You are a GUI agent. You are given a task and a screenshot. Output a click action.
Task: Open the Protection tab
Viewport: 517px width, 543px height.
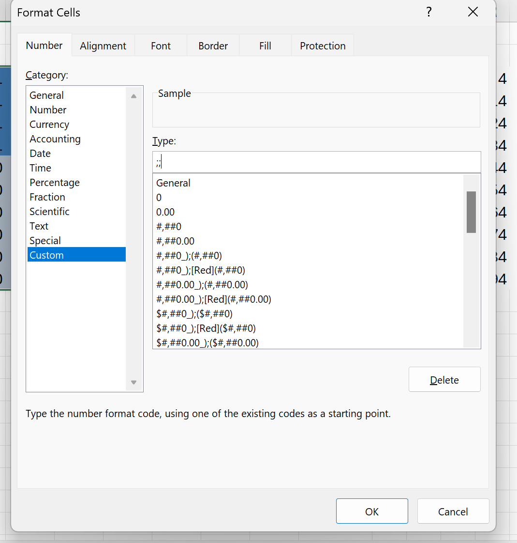point(323,46)
